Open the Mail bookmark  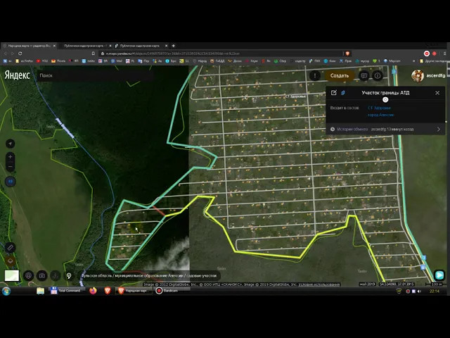point(117,61)
